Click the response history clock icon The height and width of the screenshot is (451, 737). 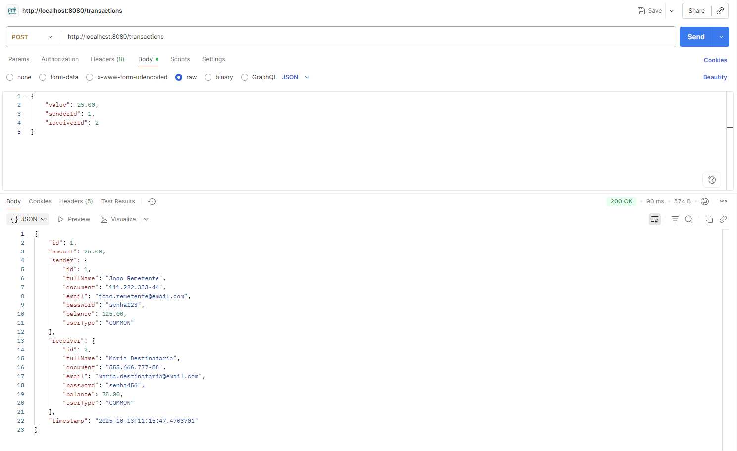tap(152, 201)
